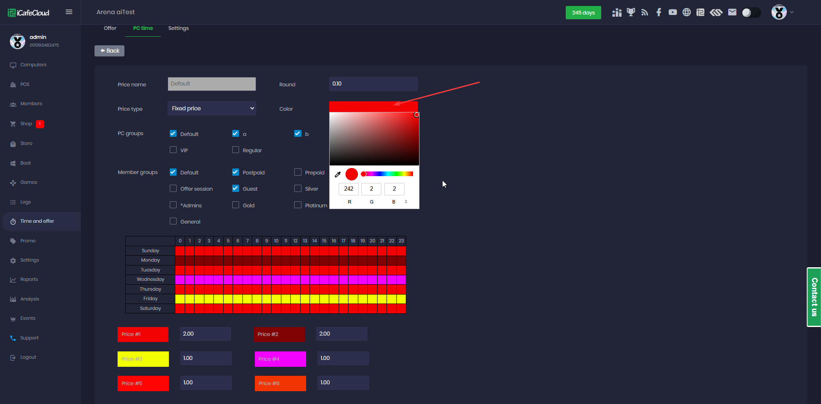Open the Settings tab
The height and width of the screenshot is (404, 821).
178,28
